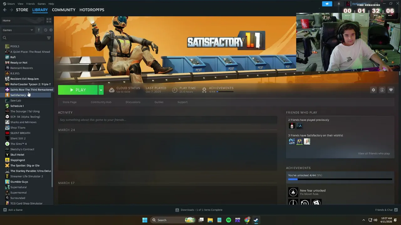This screenshot has width=401, height=225.
Task: Go forward with the navigation arrow
Action: (x=11, y=10)
